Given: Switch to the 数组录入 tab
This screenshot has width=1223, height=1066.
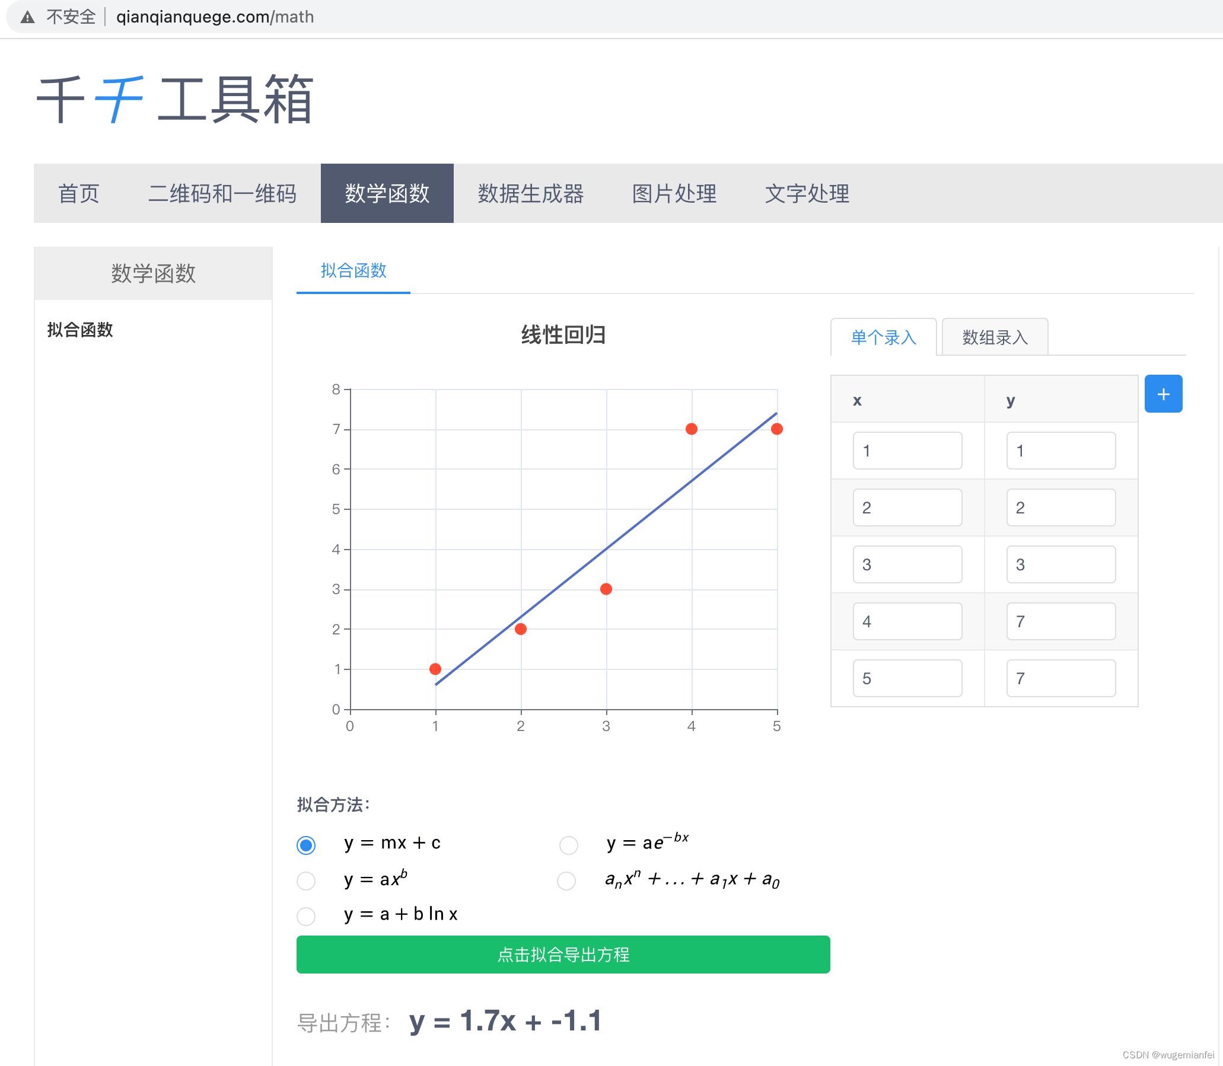Looking at the screenshot, I should (995, 337).
